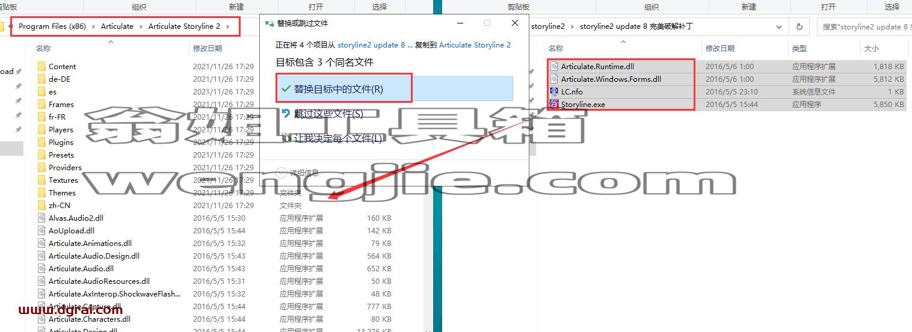Click the Articulate.AudioResources.dll file icon

(42, 281)
